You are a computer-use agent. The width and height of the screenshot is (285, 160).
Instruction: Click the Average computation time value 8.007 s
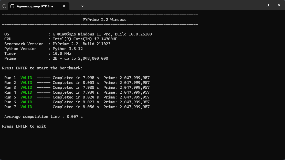point(75,117)
